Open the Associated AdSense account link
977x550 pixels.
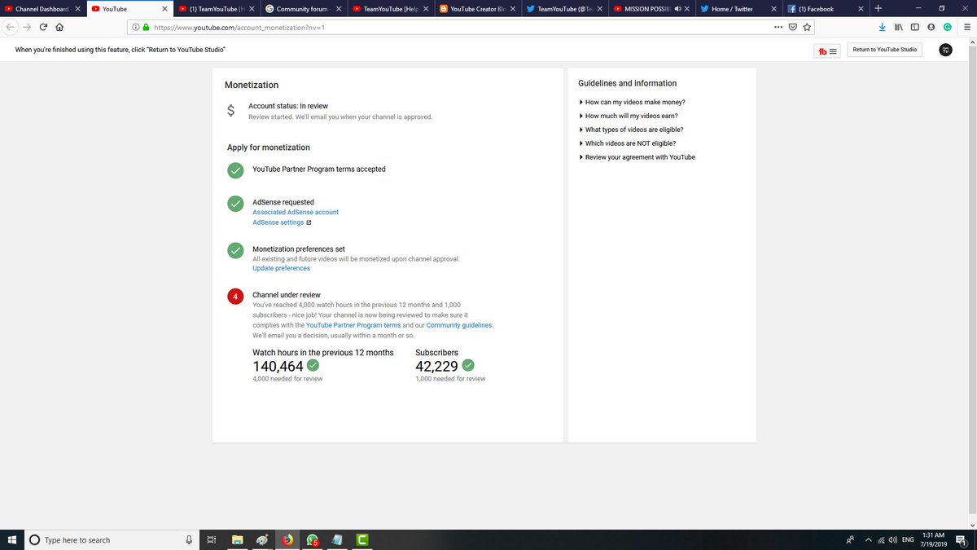pos(296,212)
